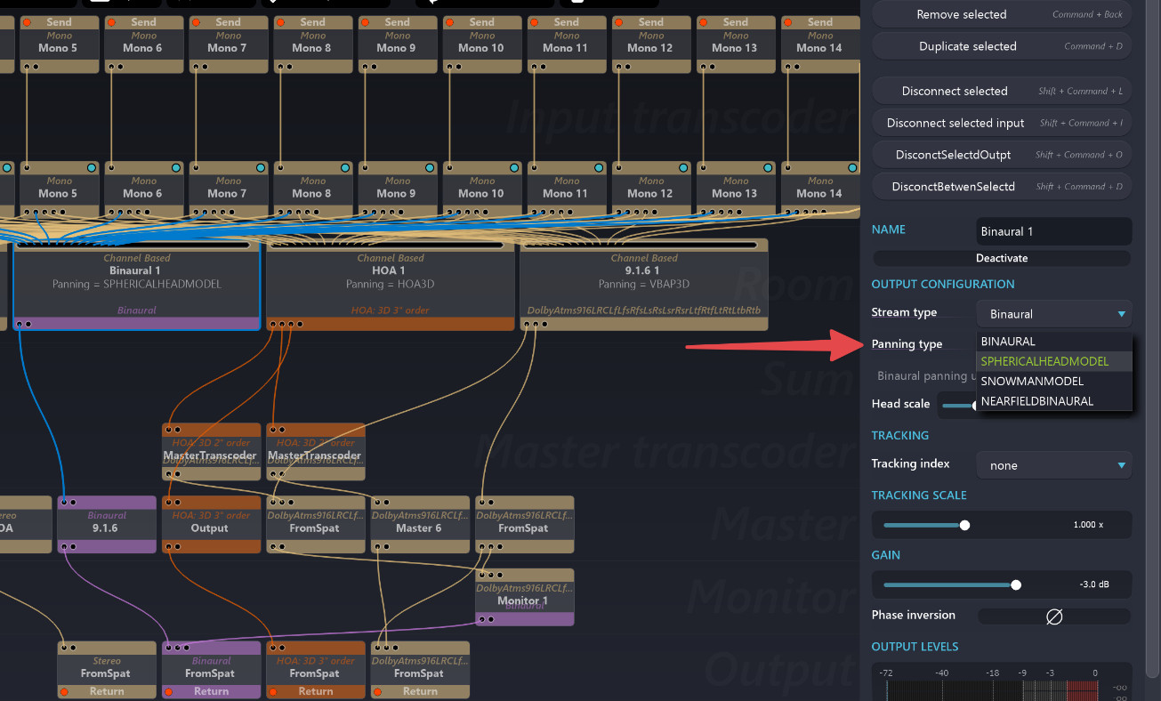Toggle the cyan circle on input Mono 13
Screen dimensions: 1161x701
coord(767,167)
